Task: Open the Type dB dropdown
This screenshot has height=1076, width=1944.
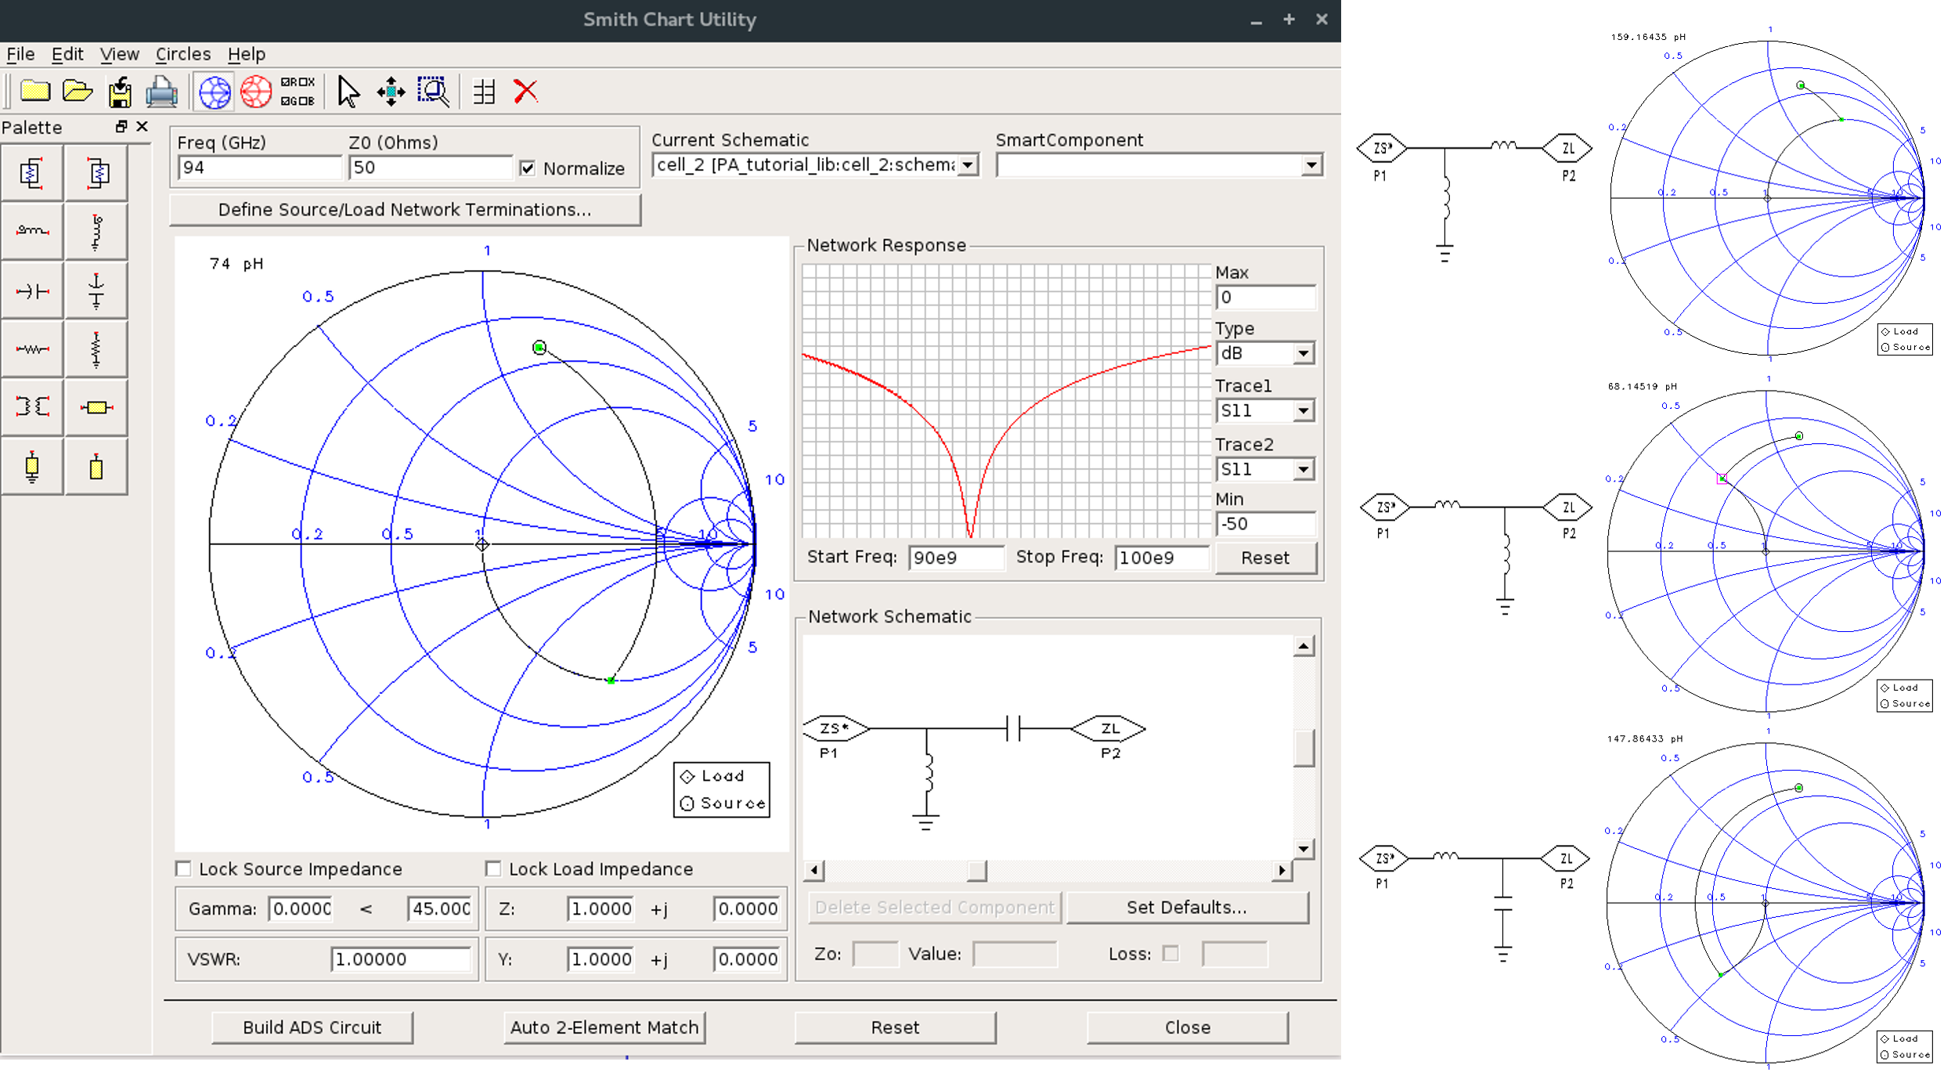Action: pyautogui.click(x=1303, y=353)
